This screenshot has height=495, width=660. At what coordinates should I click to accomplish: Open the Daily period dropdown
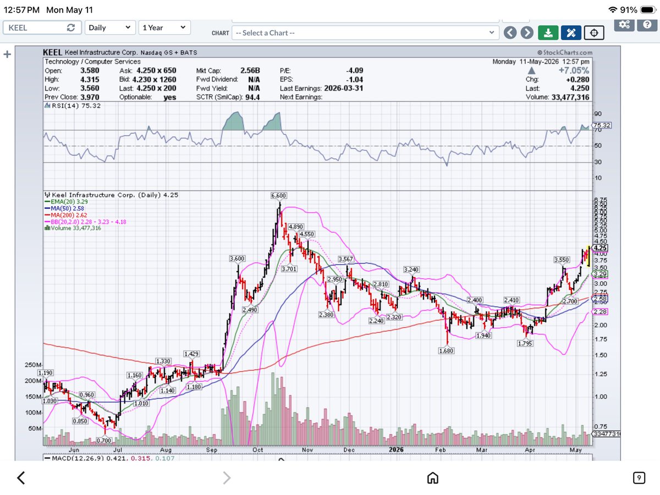pos(111,28)
